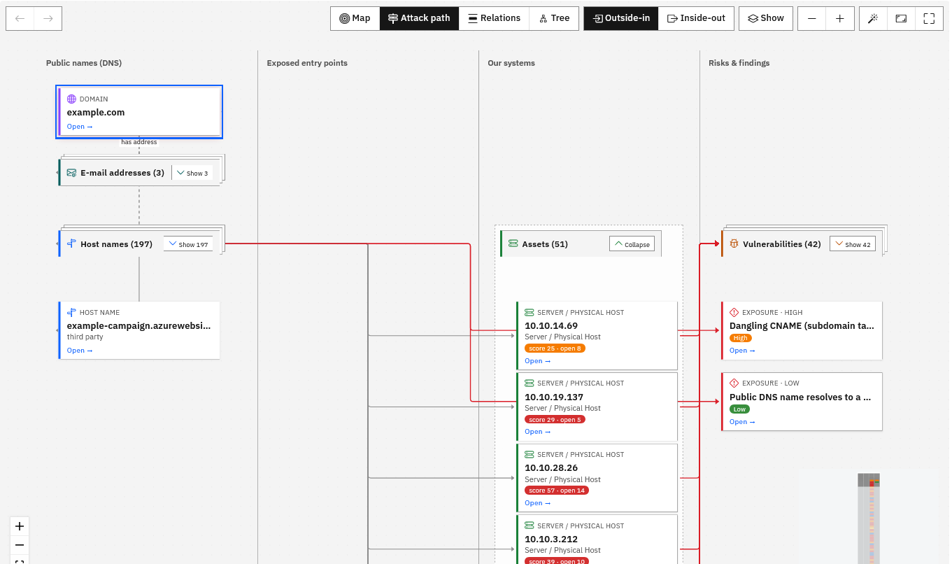Click the green Low severity badge

(739, 409)
